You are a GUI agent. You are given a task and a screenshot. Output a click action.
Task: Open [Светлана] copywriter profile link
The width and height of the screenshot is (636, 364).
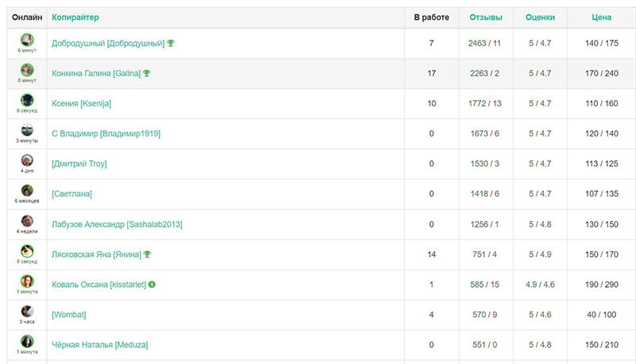(72, 193)
